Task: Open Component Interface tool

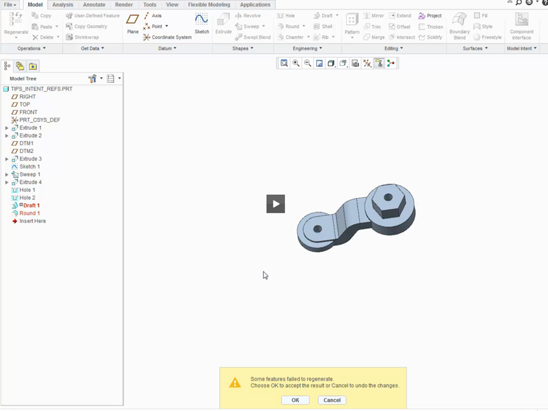Action: pos(521,26)
